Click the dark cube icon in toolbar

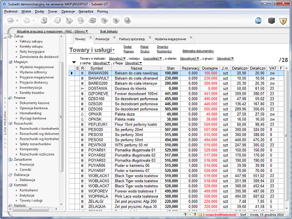271,20
